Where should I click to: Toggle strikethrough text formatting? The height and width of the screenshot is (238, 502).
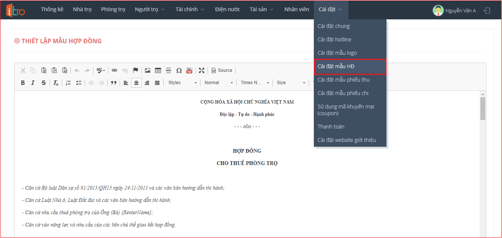point(44,83)
